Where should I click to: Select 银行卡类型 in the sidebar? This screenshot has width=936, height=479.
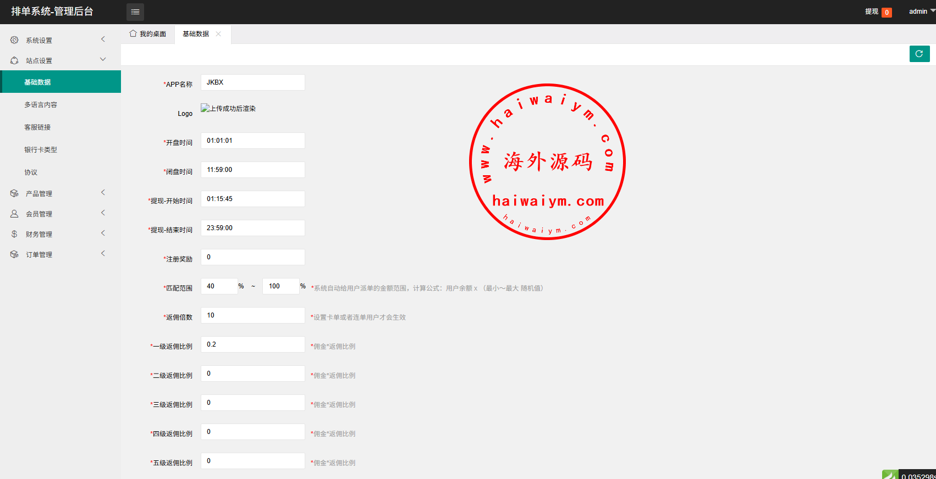point(41,150)
